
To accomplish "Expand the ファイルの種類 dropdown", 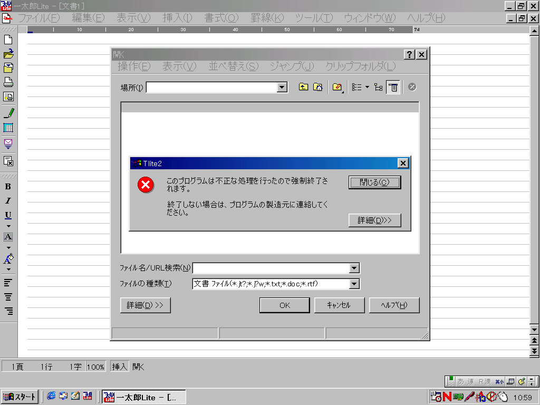I will coord(354,284).
